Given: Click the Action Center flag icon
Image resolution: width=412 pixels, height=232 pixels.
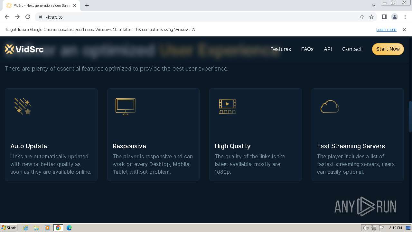Looking at the screenshot, I should coord(381,228).
